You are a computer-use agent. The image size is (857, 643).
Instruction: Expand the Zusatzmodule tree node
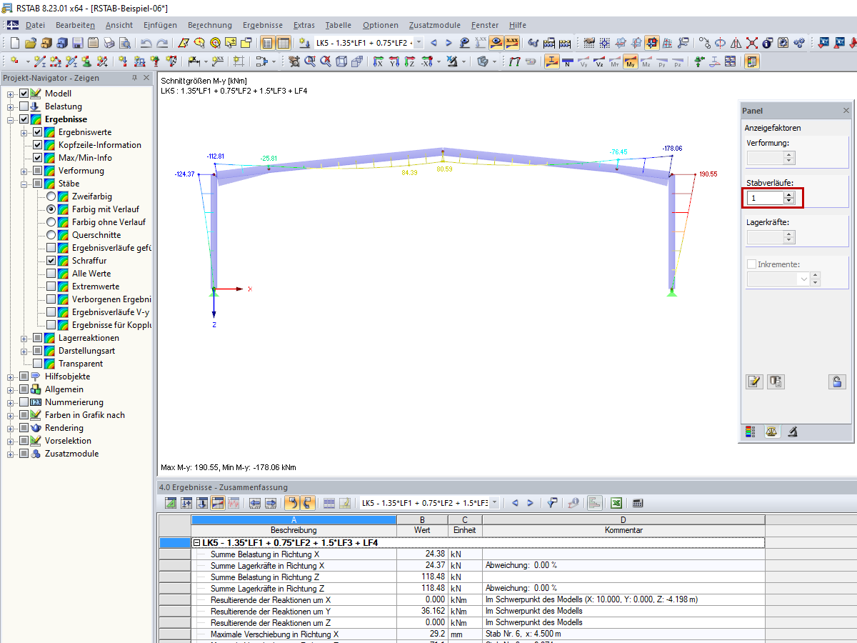click(11, 454)
